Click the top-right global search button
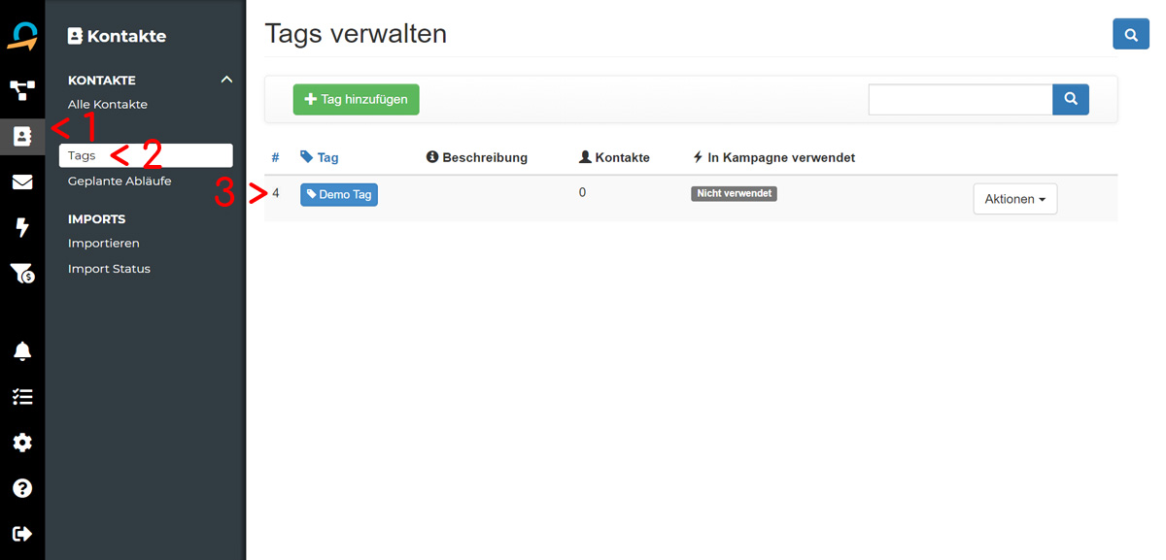 pos(1130,34)
